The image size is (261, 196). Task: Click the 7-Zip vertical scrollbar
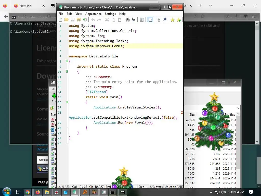pyautogui.click(x=238, y=142)
